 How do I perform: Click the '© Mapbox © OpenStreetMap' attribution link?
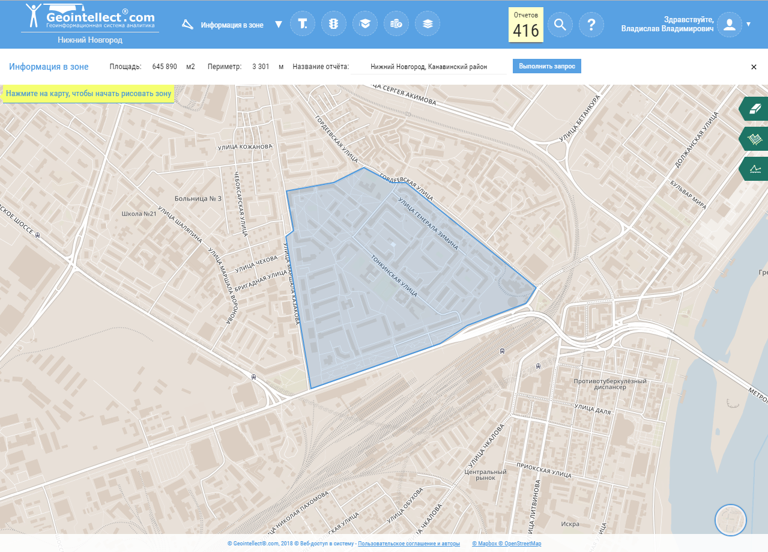506,544
